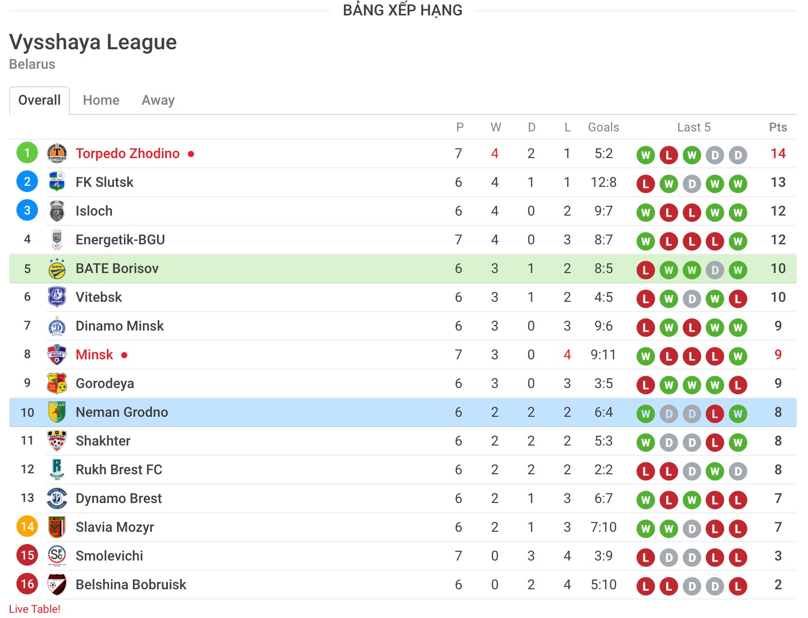Click the Slavia Mozyr team badge
Image resolution: width=808 pixels, height=618 pixels.
point(57,527)
